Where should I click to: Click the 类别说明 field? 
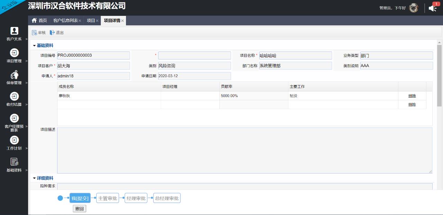[x=396, y=66]
